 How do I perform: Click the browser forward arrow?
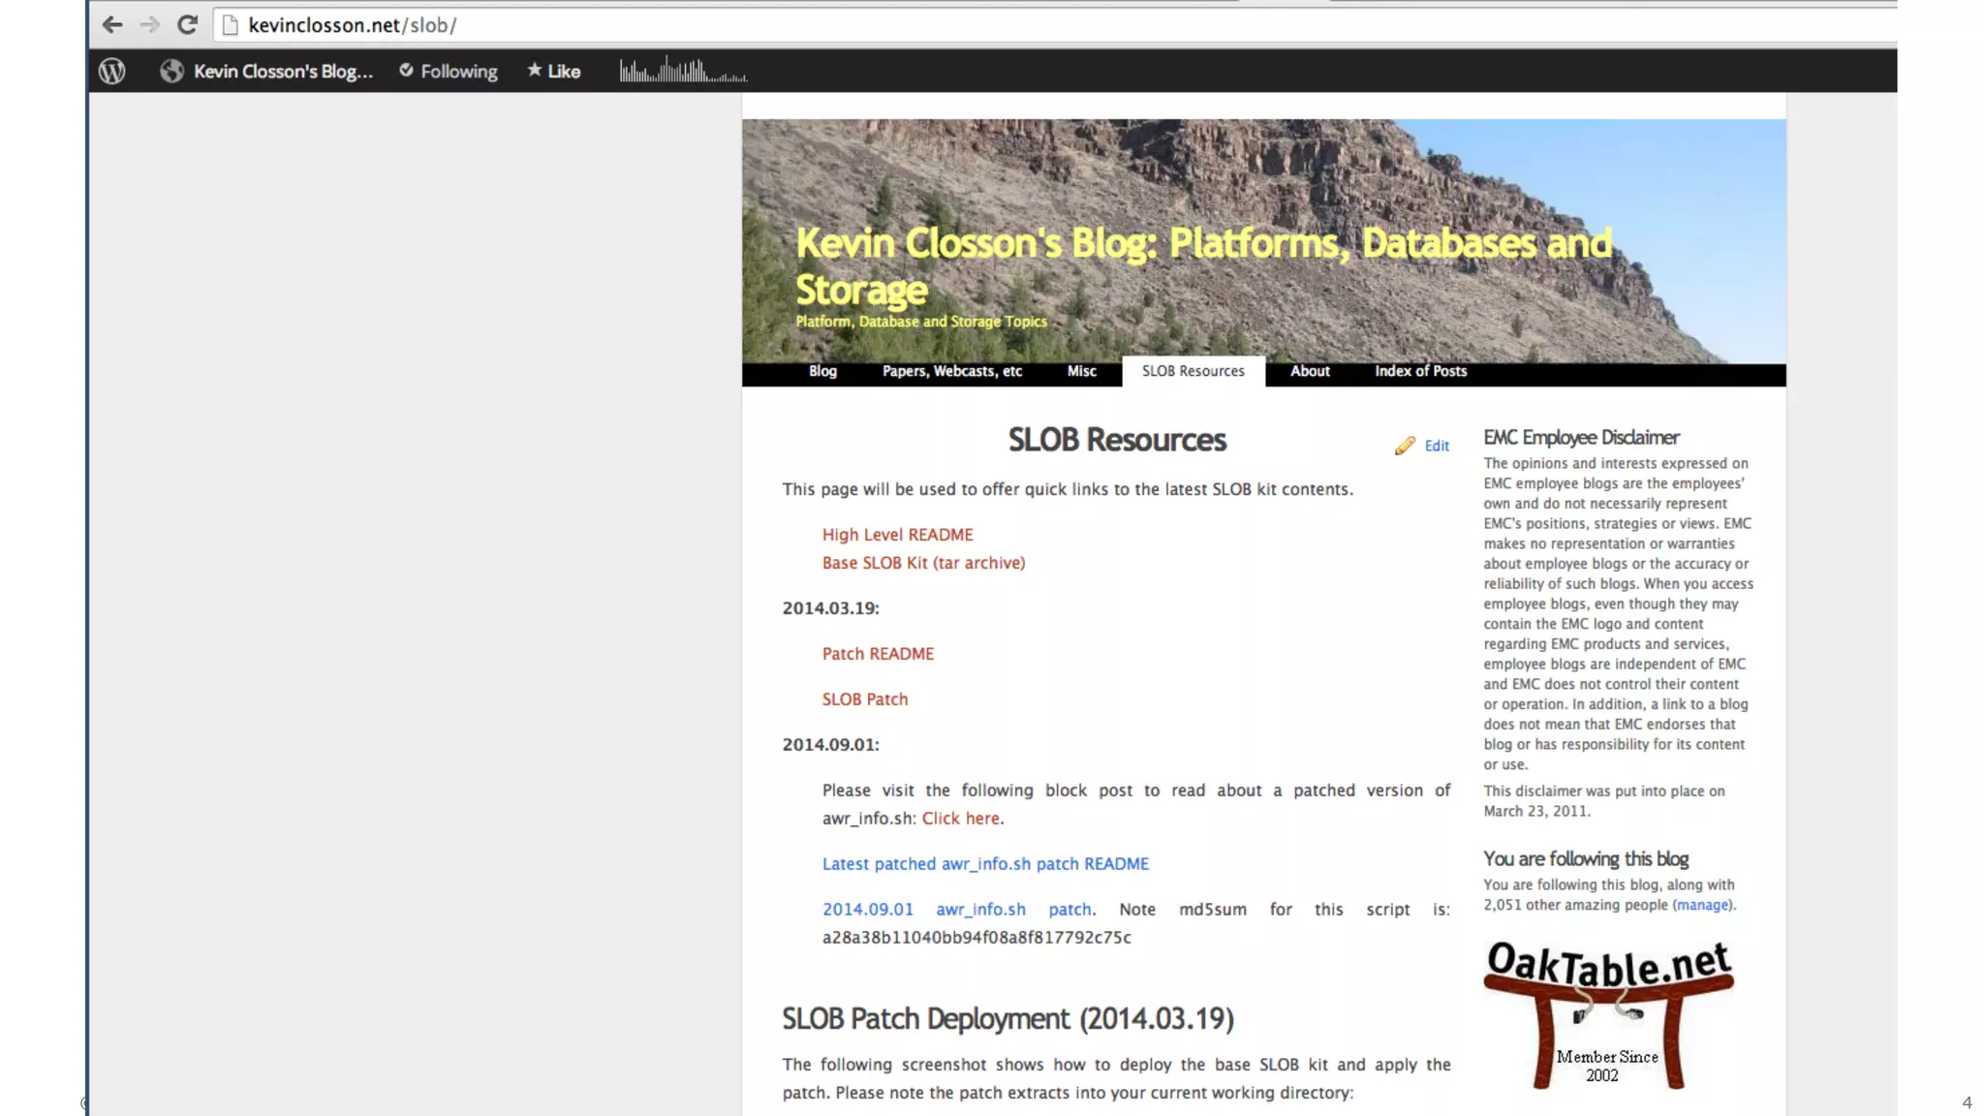[x=149, y=25]
